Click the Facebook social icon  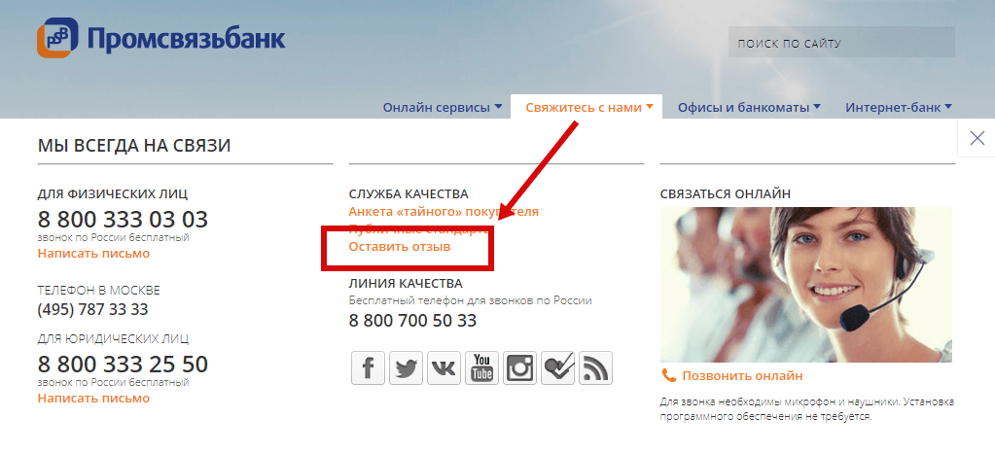[368, 368]
